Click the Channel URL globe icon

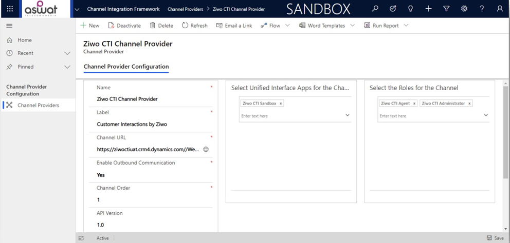tap(206, 149)
